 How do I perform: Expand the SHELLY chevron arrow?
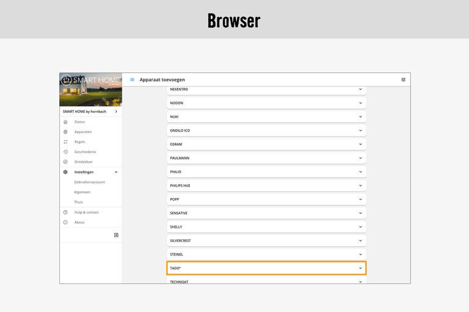click(x=360, y=227)
